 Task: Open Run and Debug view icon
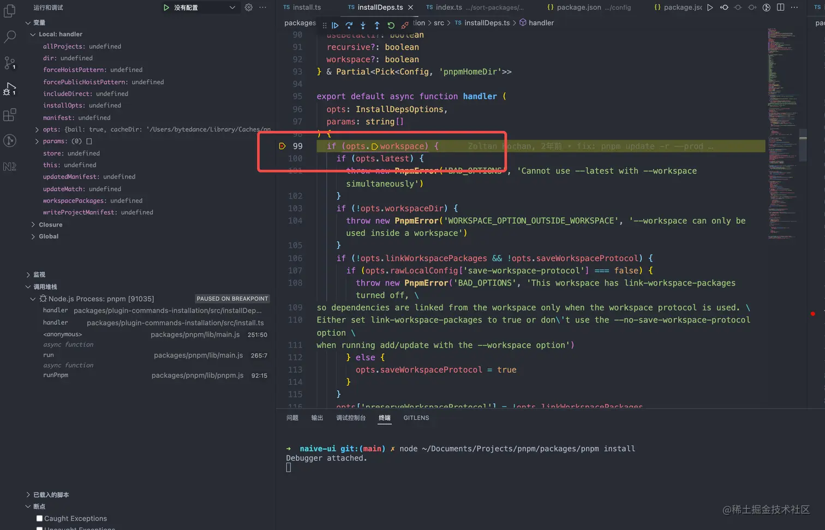click(x=10, y=89)
